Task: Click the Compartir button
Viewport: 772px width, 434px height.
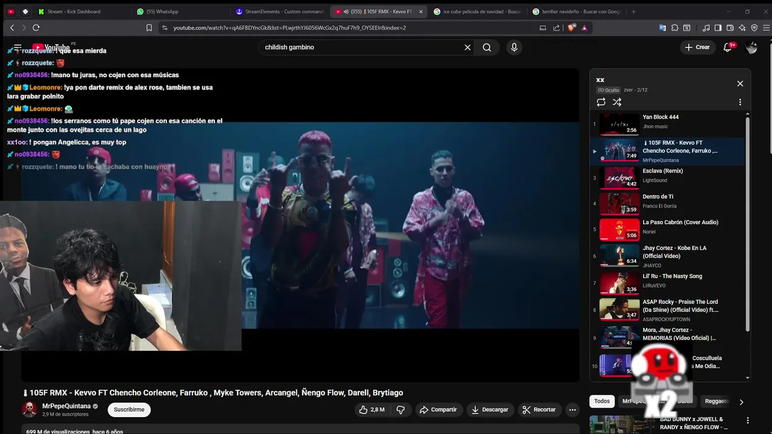Action: point(438,410)
